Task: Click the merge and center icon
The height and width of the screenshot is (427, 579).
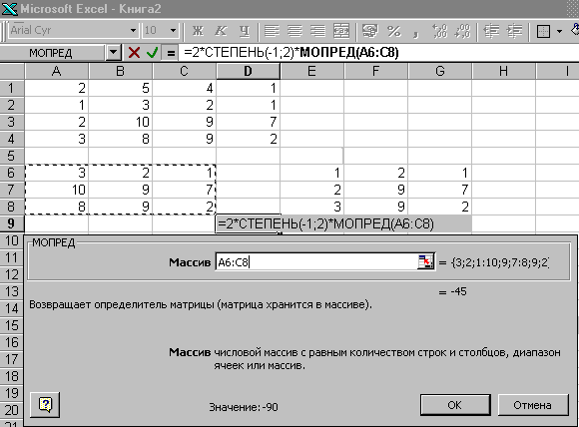Action: (341, 31)
